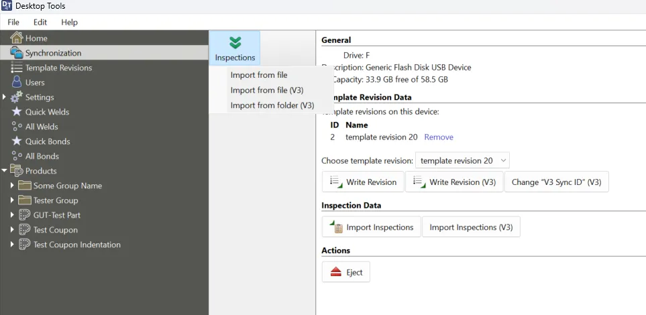This screenshot has height=315, width=646.
Task: Click the Inspections toolbar label
Action: pyautogui.click(x=235, y=58)
